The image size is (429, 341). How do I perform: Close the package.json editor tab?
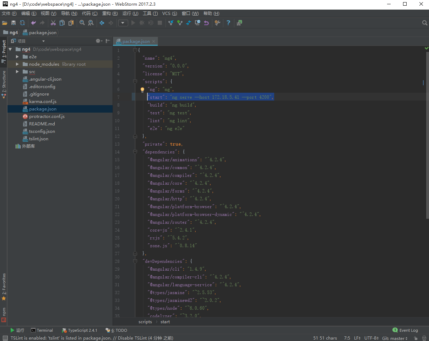click(x=154, y=42)
